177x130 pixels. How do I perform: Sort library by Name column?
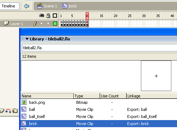[x=47, y=96]
